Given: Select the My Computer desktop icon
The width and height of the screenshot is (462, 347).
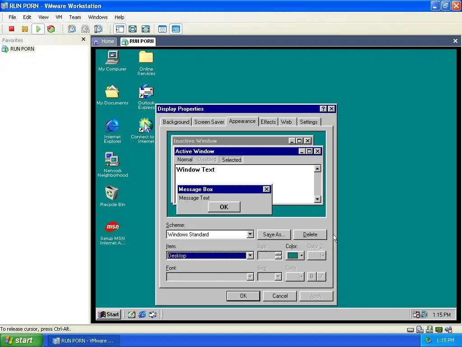Looking at the screenshot, I should (112, 61).
